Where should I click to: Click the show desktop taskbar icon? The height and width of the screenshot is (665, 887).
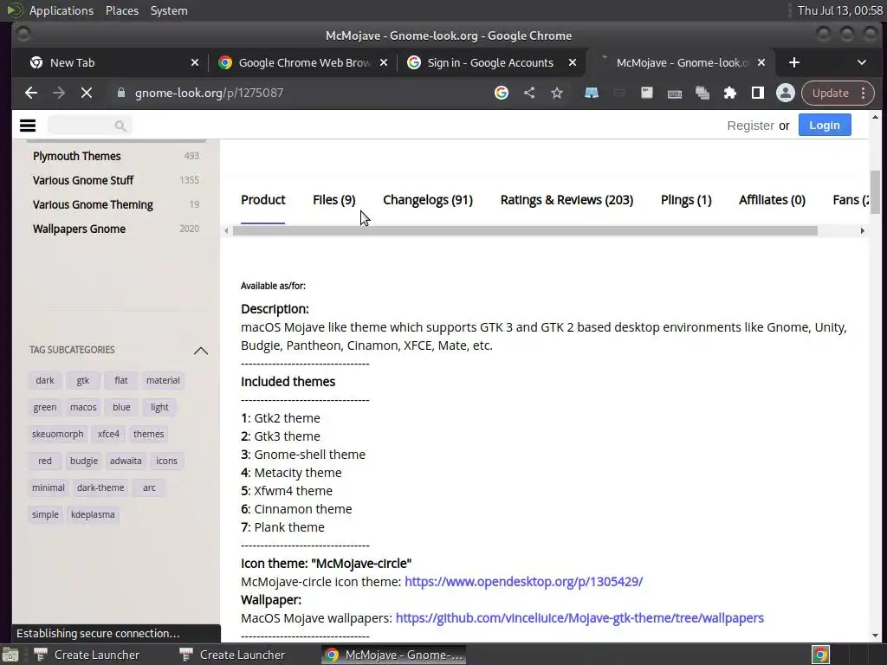10,655
